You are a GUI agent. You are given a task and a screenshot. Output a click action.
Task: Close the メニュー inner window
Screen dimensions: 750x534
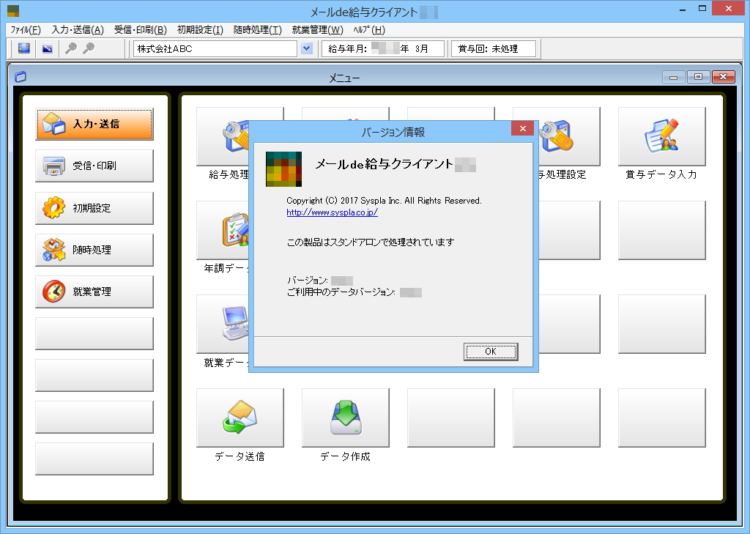point(723,77)
